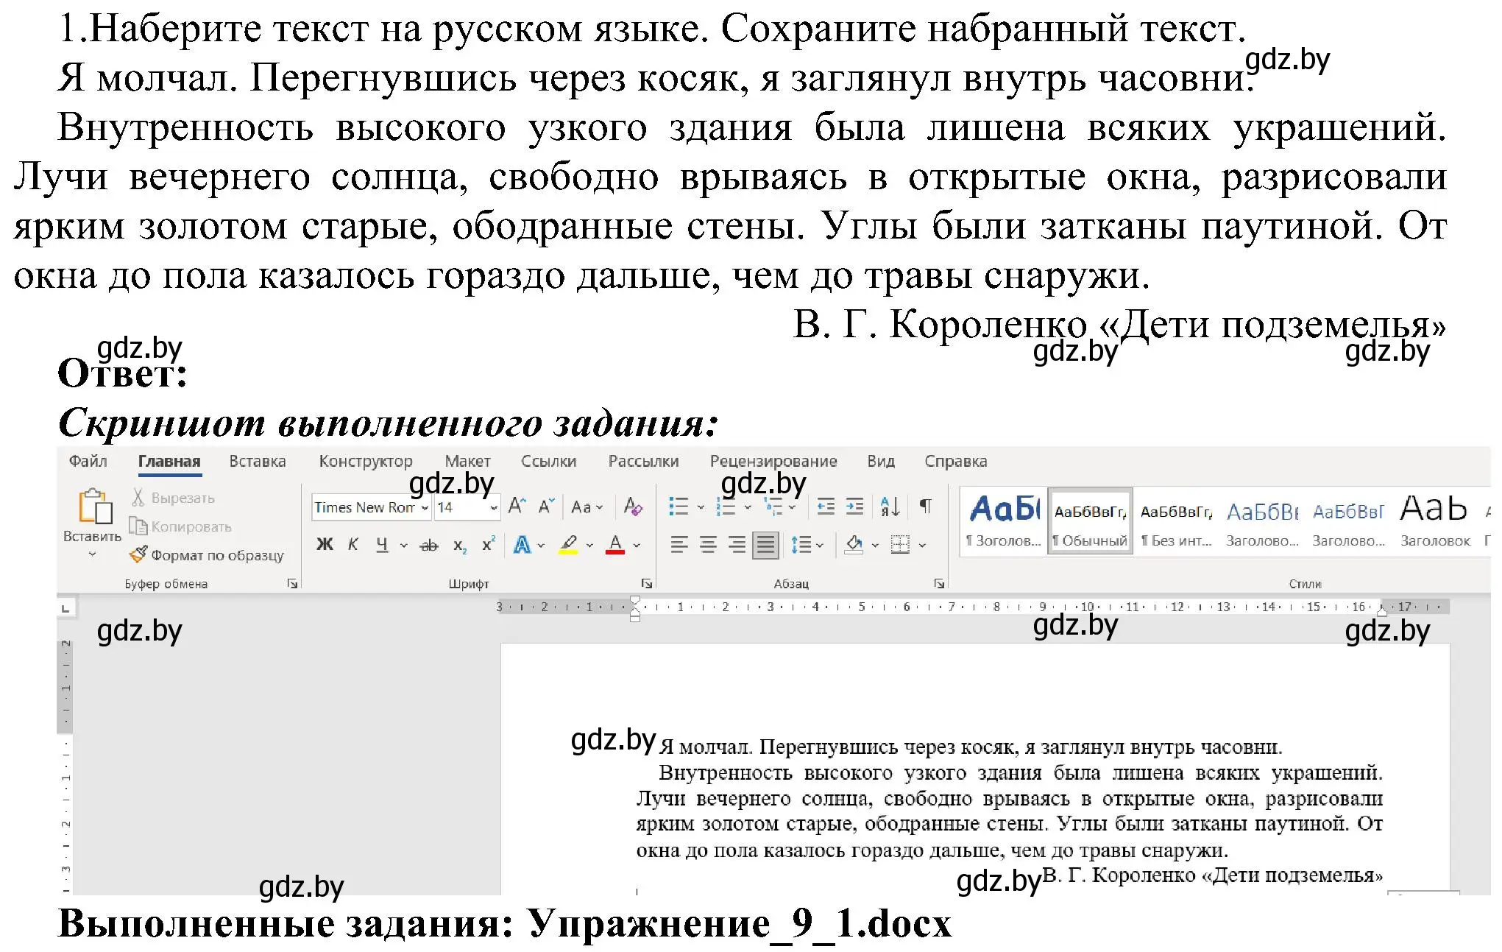Screen dimensions: 1502x952
Task: Click the tab stop selector at ruler corner
Action: (x=65, y=608)
